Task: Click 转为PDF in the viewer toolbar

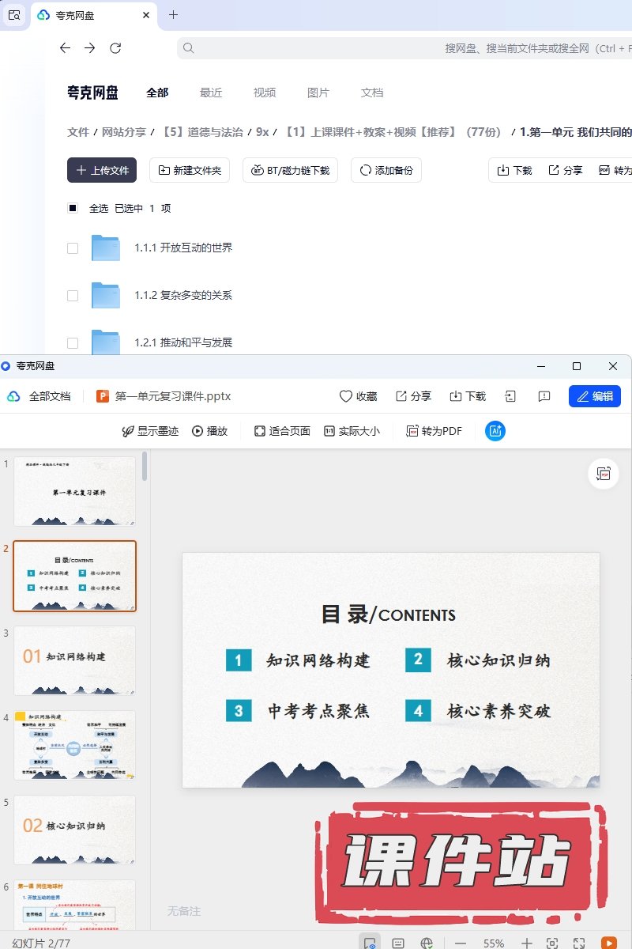Action: (434, 431)
